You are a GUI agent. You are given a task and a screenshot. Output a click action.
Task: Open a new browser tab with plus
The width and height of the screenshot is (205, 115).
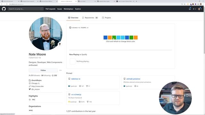(136, 1)
